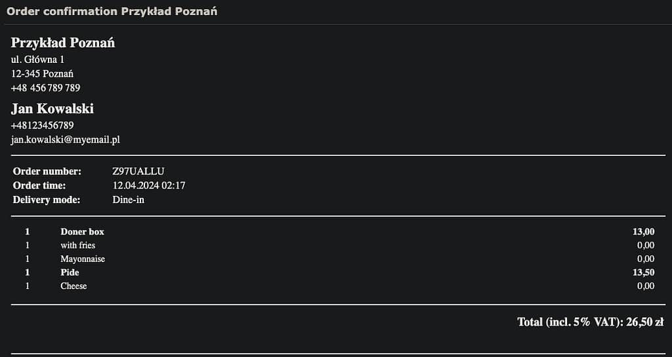Open the jan.kowalski@myemail.pl email address
Image resolution: width=672 pixels, height=357 pixels.
click(x=66, y=140)
